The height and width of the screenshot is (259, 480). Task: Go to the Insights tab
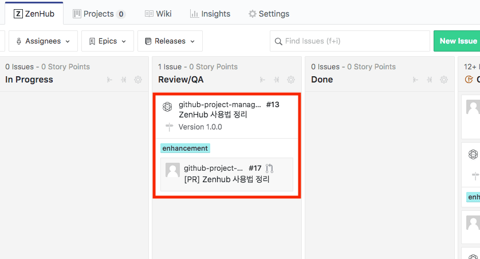210,14
